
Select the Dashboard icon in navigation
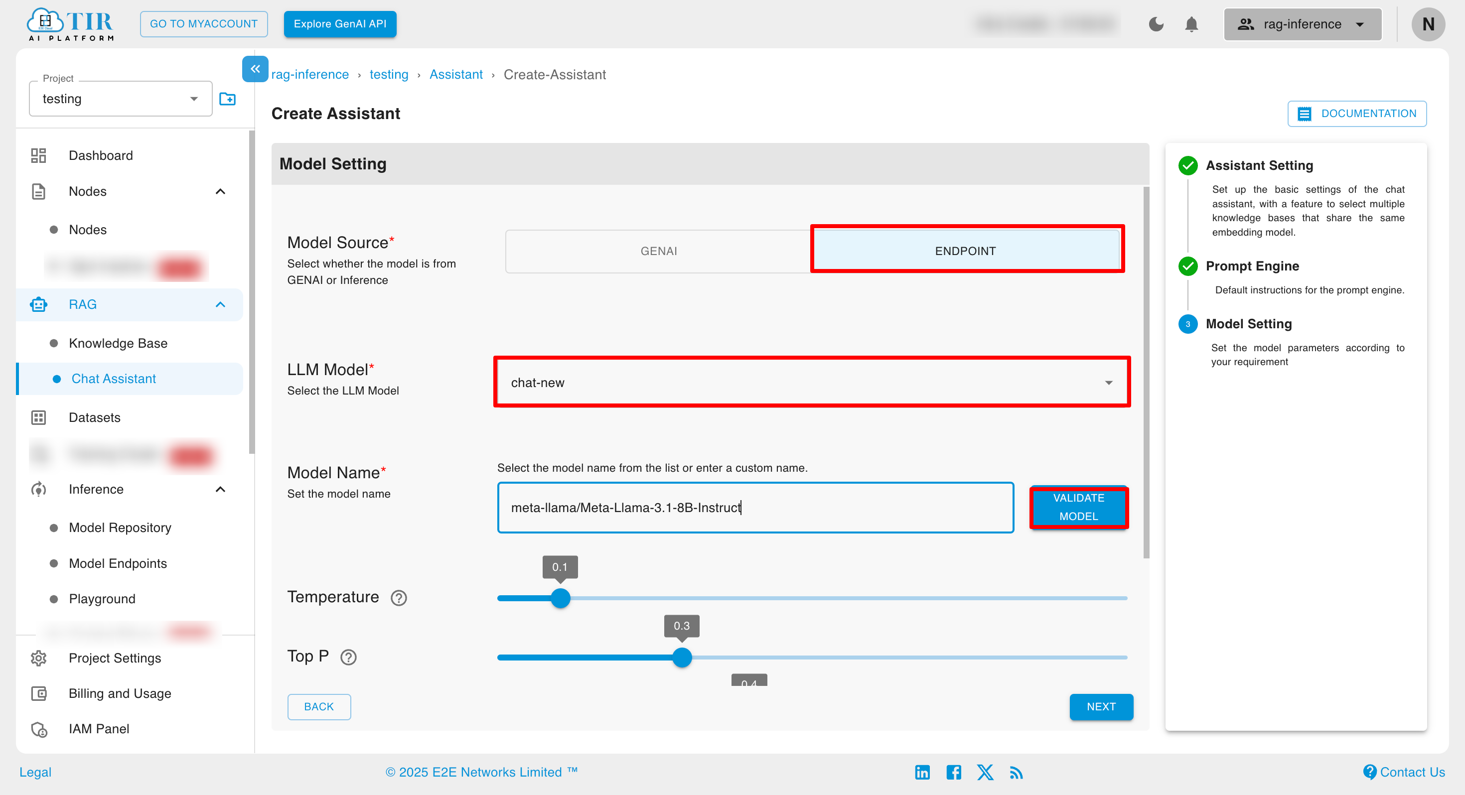coord(38,155)
